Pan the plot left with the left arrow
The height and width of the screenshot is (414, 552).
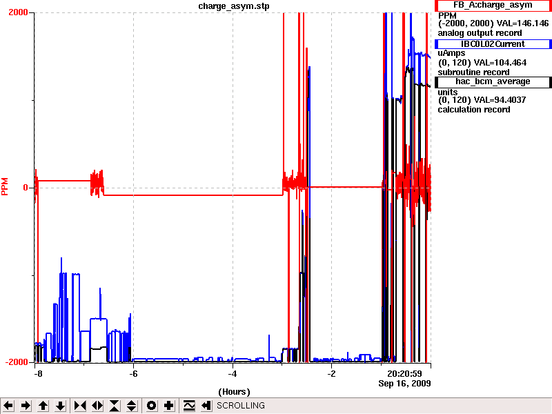8,406
